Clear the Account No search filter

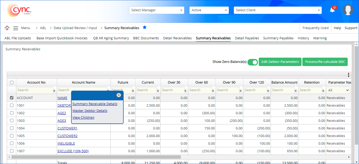point(54,91)
